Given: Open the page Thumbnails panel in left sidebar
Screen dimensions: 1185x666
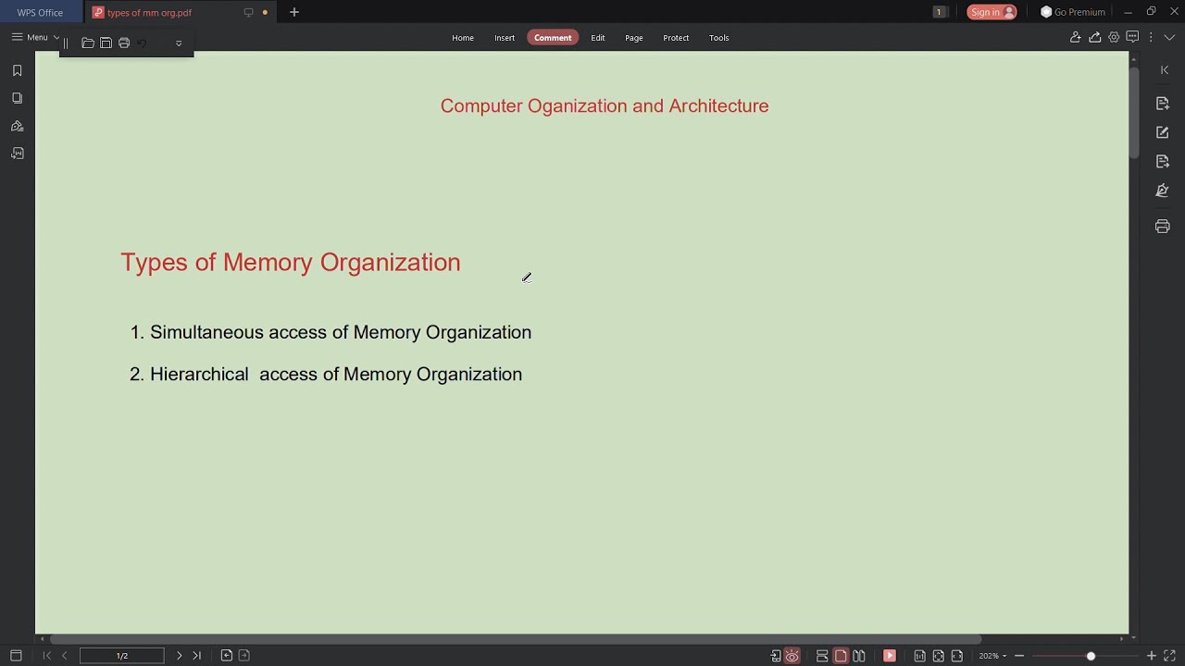Looking at the screenshot, I should [x=17, y=98].
